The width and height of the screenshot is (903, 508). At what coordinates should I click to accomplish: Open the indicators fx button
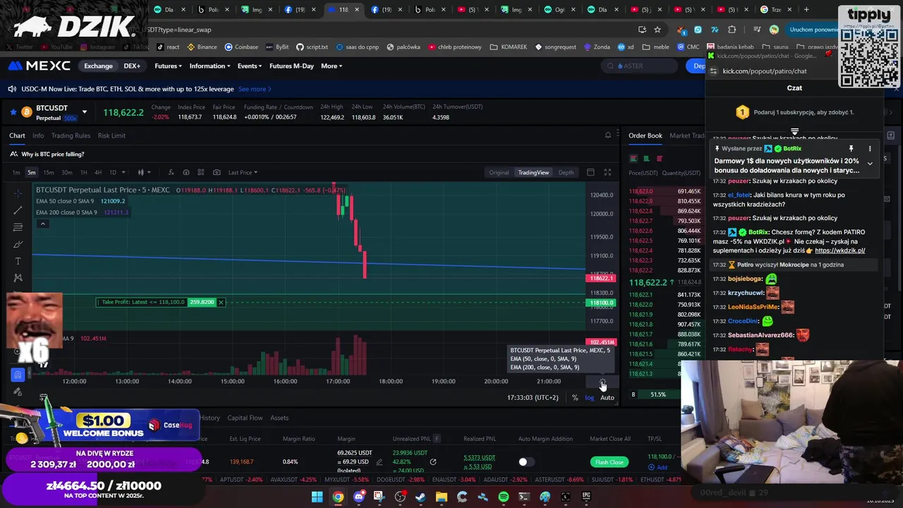pyautogui.click(x=170, y=172)
